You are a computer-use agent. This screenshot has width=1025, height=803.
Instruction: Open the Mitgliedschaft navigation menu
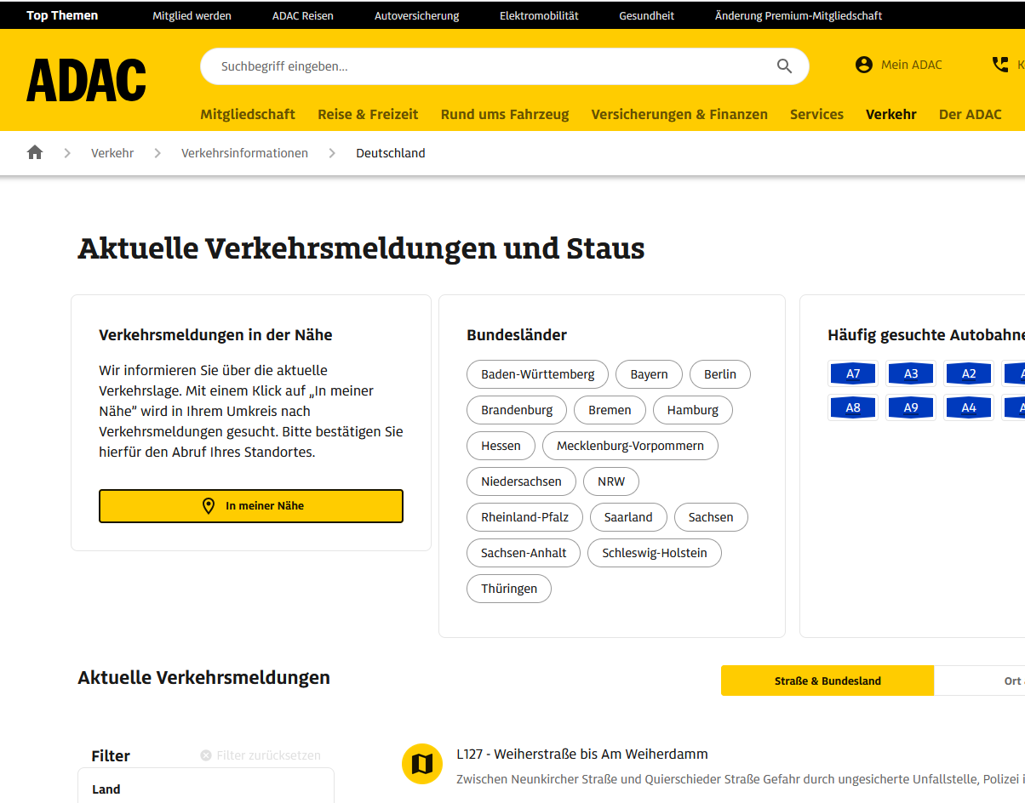[x=248, y=114]
